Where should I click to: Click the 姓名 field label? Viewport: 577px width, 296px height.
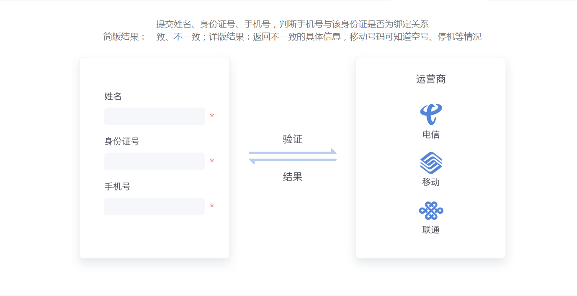pos(113,96)
